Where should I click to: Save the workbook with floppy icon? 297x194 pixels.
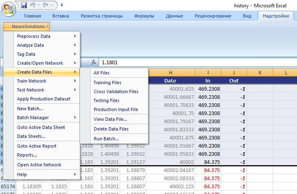click(24, 5)
